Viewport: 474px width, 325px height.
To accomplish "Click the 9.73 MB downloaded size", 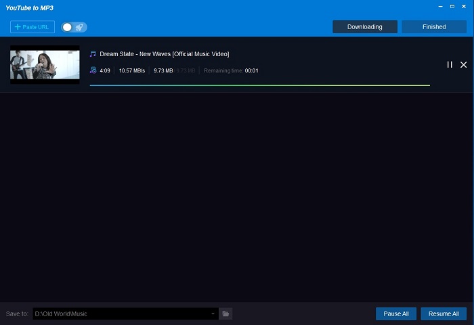I will tap(163, 70).
